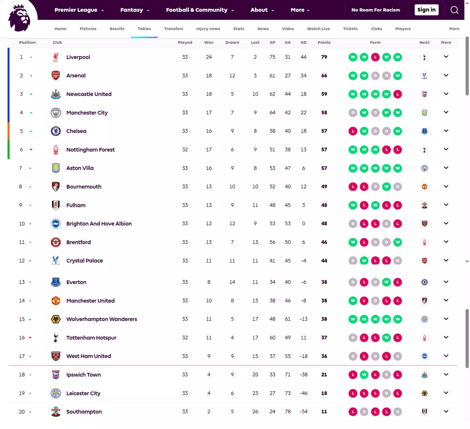Expand the Liverpool row details chevron
The image size is (470, 429).
pos(446,57)
